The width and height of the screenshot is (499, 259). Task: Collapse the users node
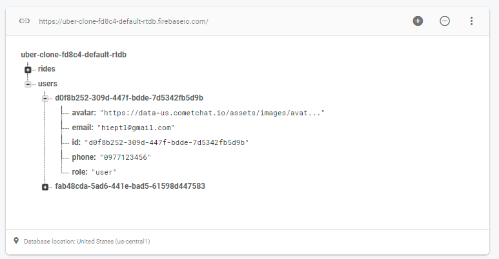pyautogui.click(x=28, y=84)
